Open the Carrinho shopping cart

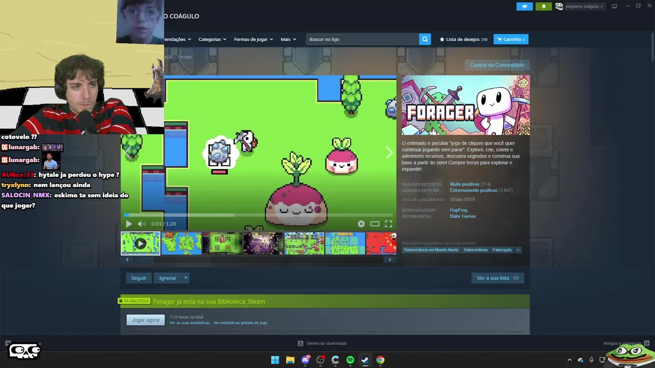(x=511, y=39)
